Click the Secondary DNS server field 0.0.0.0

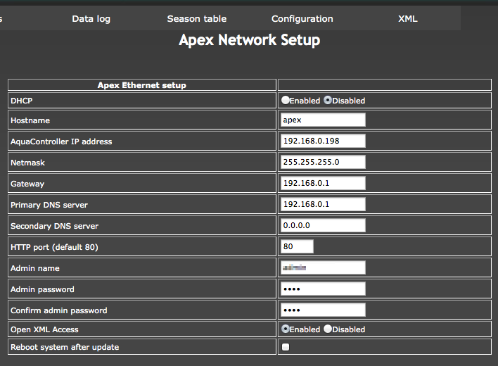323,225
